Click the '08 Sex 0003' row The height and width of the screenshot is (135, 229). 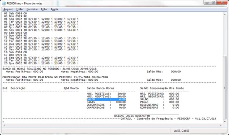point(41,30)
